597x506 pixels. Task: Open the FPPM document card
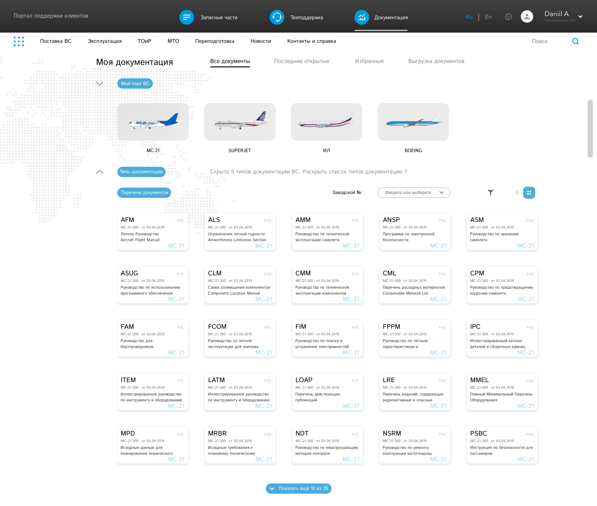click(x=415, y=338)
